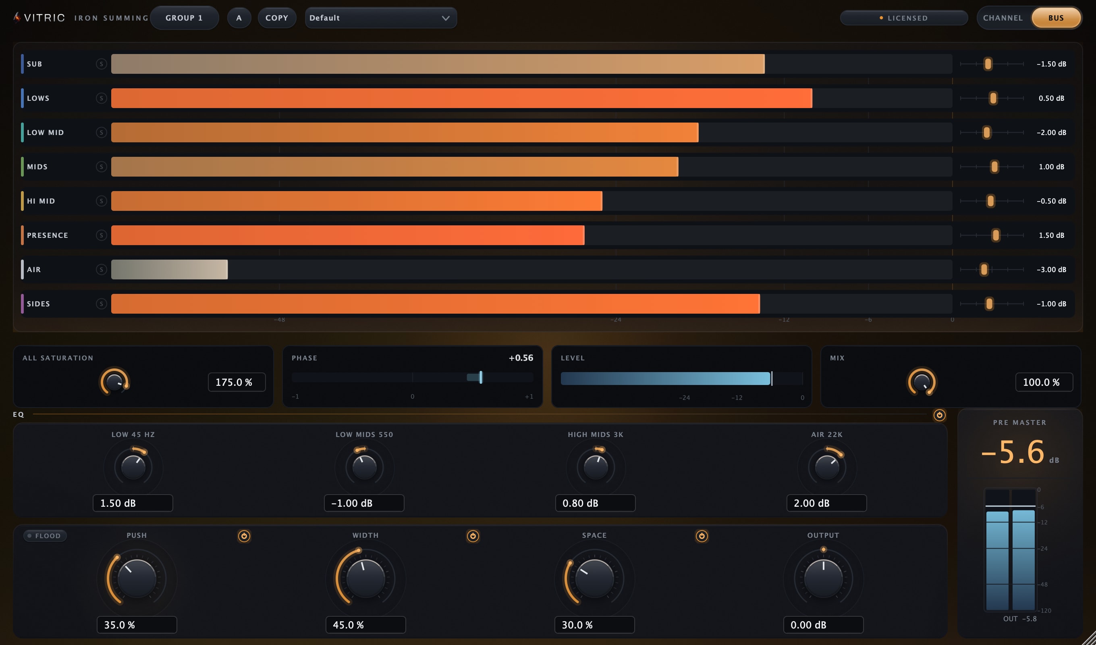Viewport: 1096px width, 645px height.
Task: Click the 100.0 % mix value field
Action: pyautogui.click(x=1044, y=382)
